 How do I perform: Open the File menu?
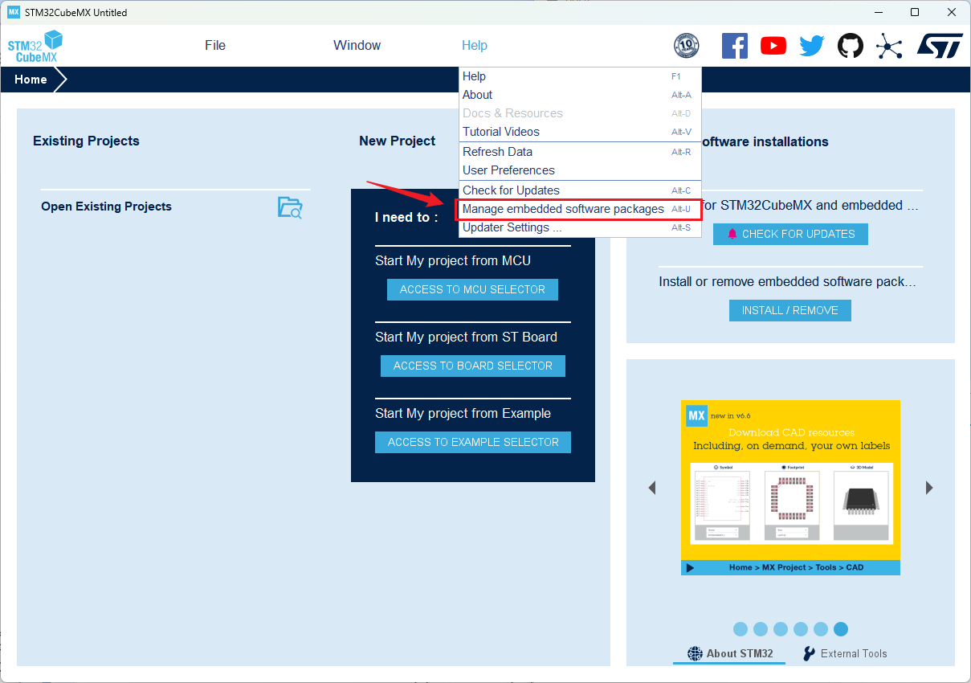215,46
